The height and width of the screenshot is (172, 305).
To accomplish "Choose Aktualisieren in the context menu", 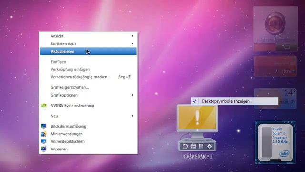I will coord(88,51).
